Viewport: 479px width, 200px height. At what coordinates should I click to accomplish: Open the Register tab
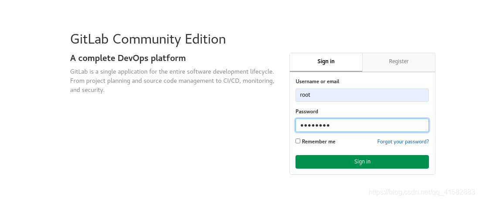pyautogui.click(x=399, y=62)
